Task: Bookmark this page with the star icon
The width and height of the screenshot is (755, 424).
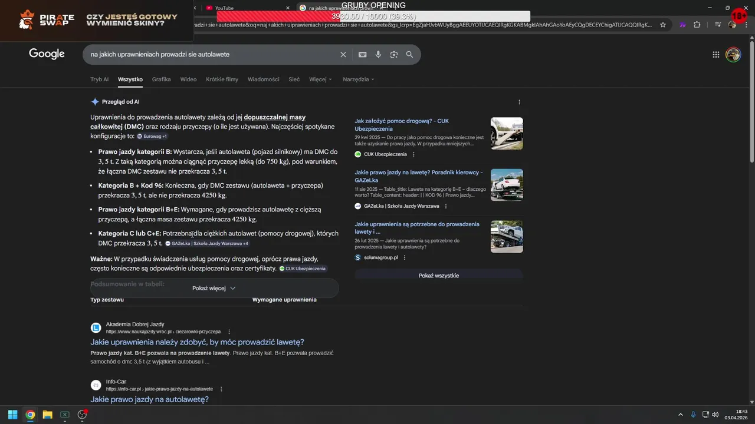Action: pos(663,25)
